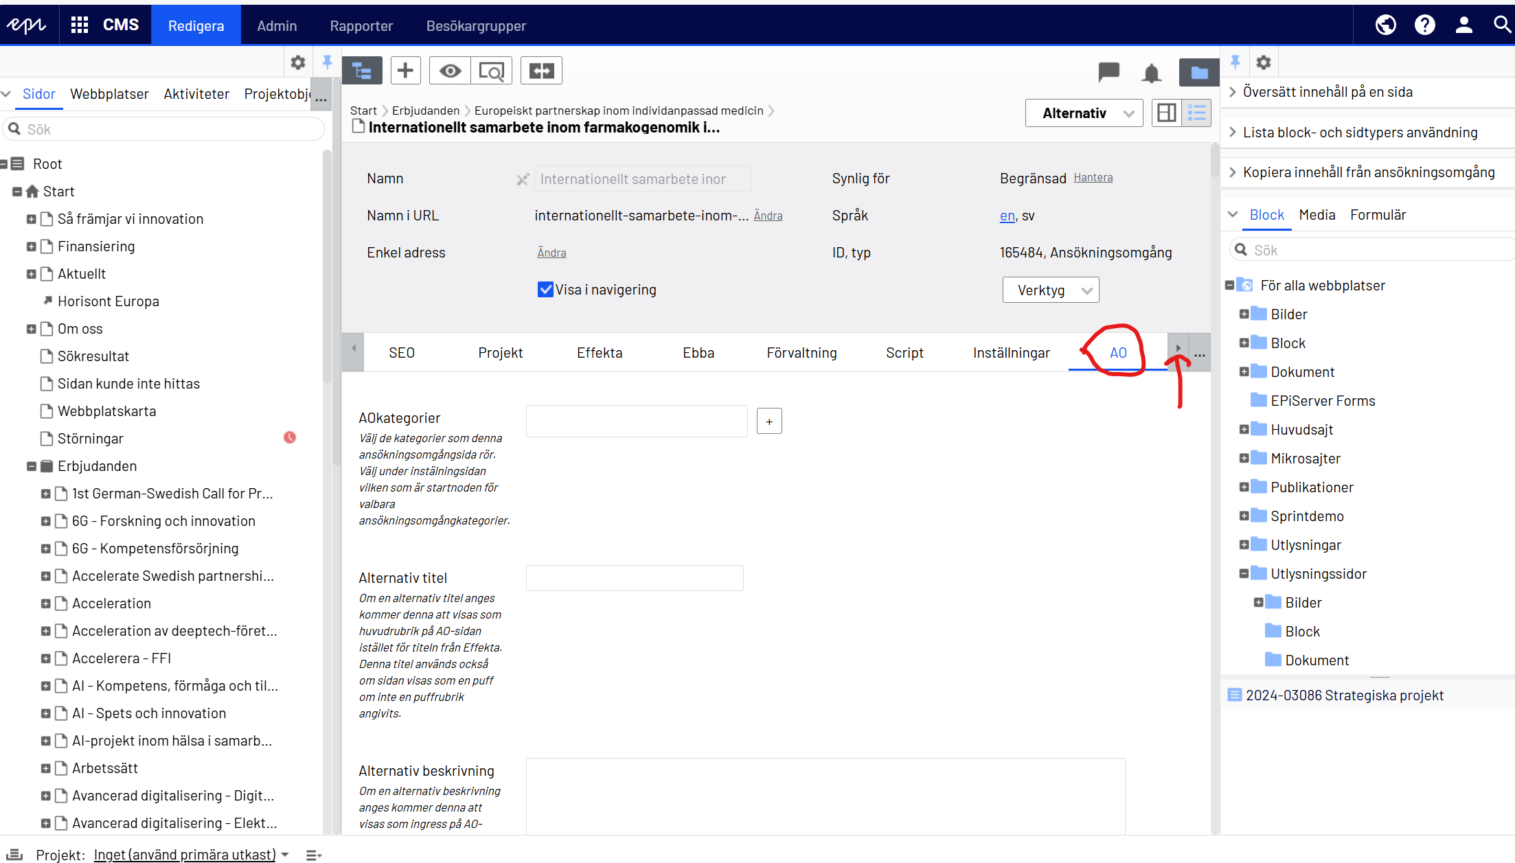Image resolution: width=1515 pixels, height=863 pixels.
Task: Open the Verktyg dropdown
Action: 1050,290
